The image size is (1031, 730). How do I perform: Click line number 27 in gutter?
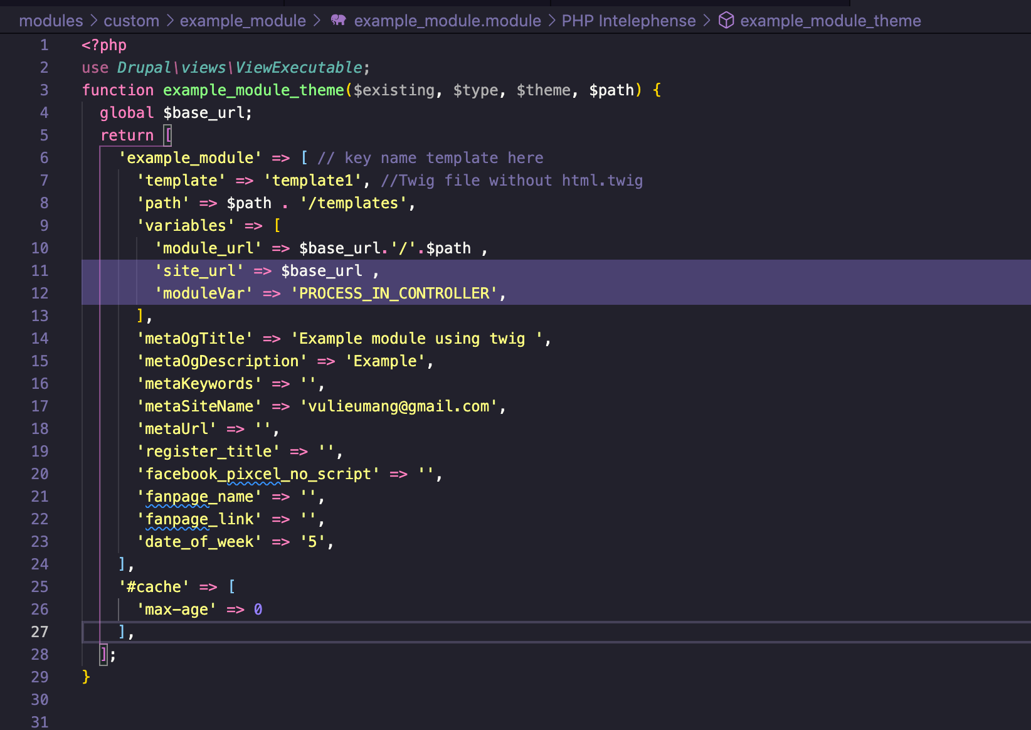click(40, 632)
